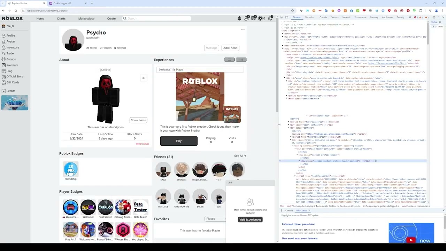Screen dimensions: 446x251
Task: Click the Report Abuse link
Action: pos(143,144)
